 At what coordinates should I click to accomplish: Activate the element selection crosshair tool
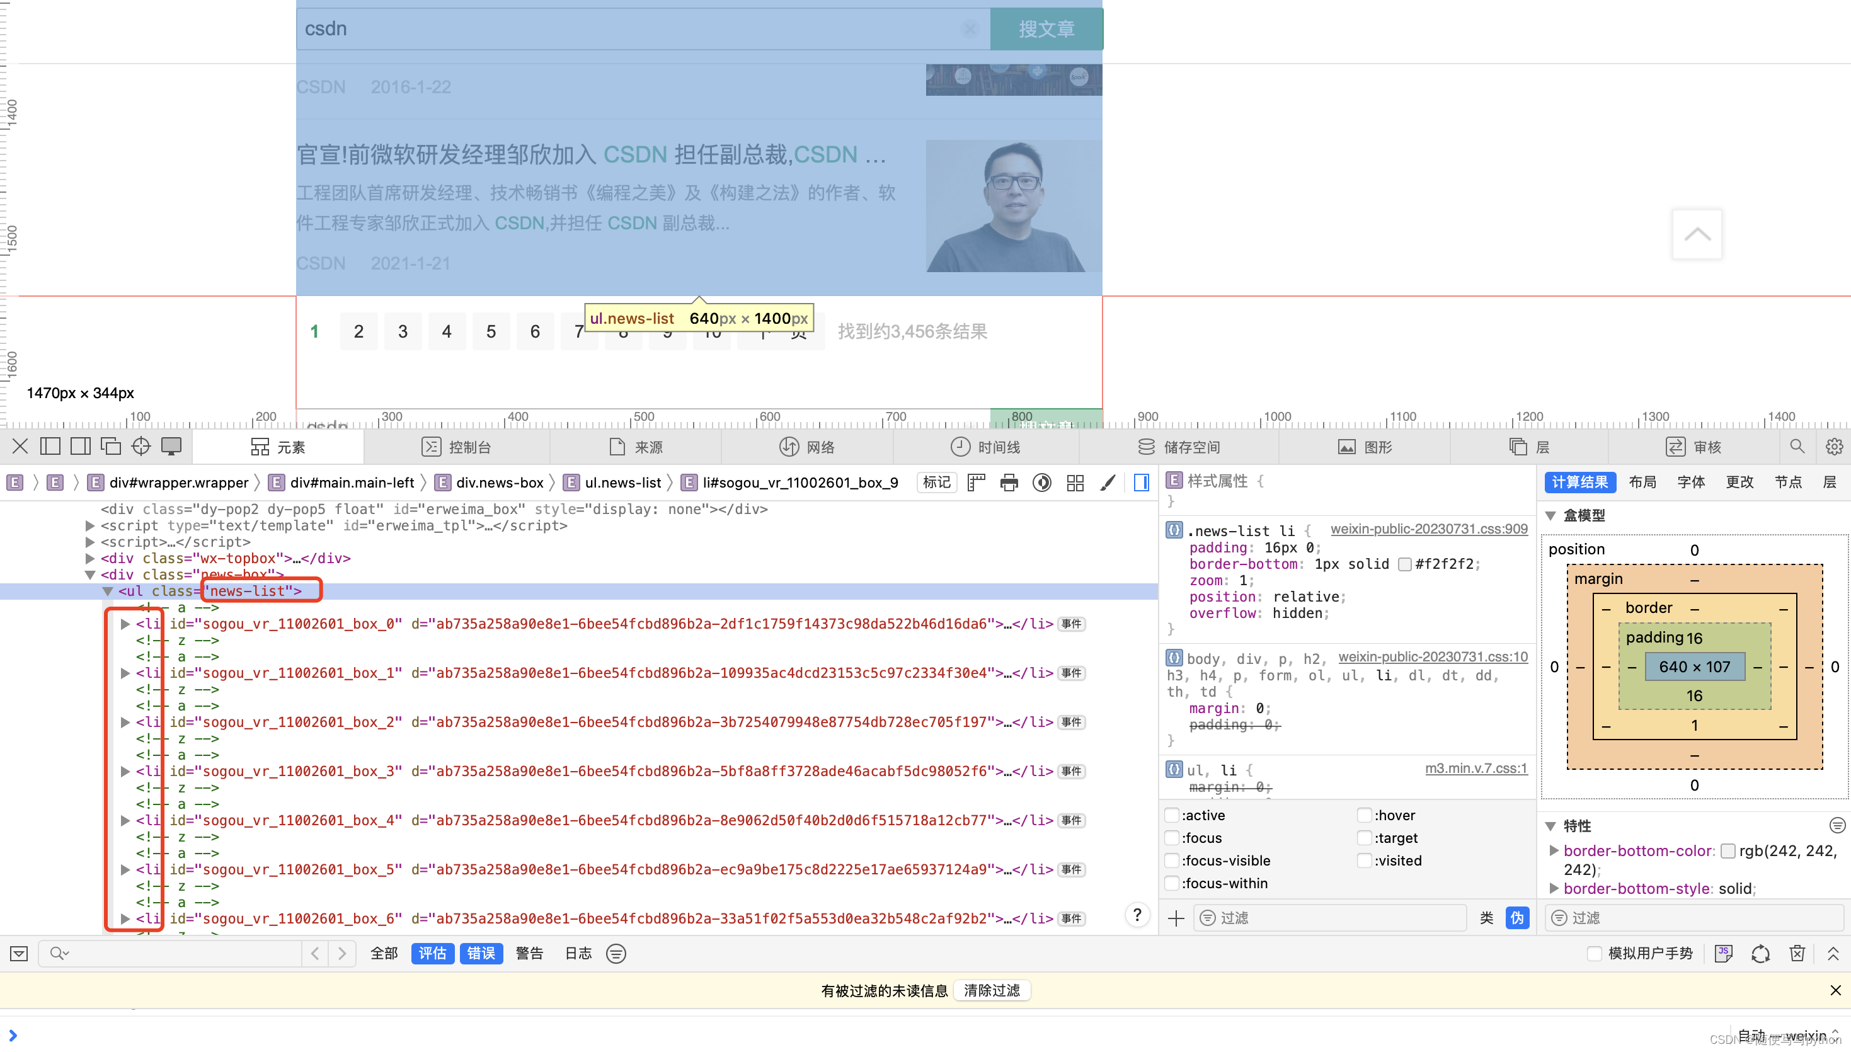(x=141, y=447)
